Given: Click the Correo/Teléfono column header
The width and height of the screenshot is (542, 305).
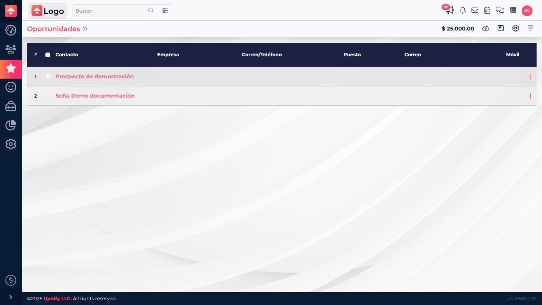Looking at the screenshot, I should pos(262,55).
